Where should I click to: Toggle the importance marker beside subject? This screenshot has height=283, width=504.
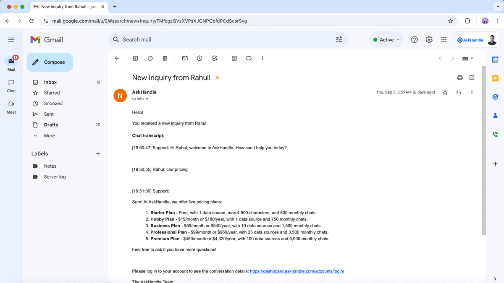pos(217,78)
